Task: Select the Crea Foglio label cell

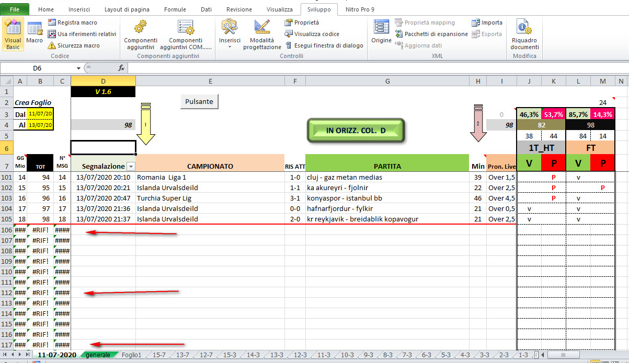Action: [x=33, y=103]
